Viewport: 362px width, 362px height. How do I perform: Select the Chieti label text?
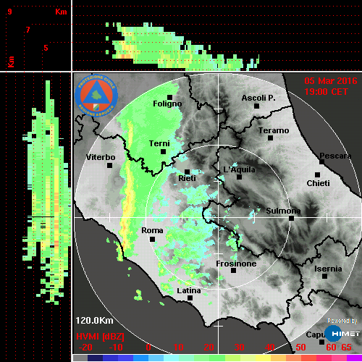pos(318,183)
